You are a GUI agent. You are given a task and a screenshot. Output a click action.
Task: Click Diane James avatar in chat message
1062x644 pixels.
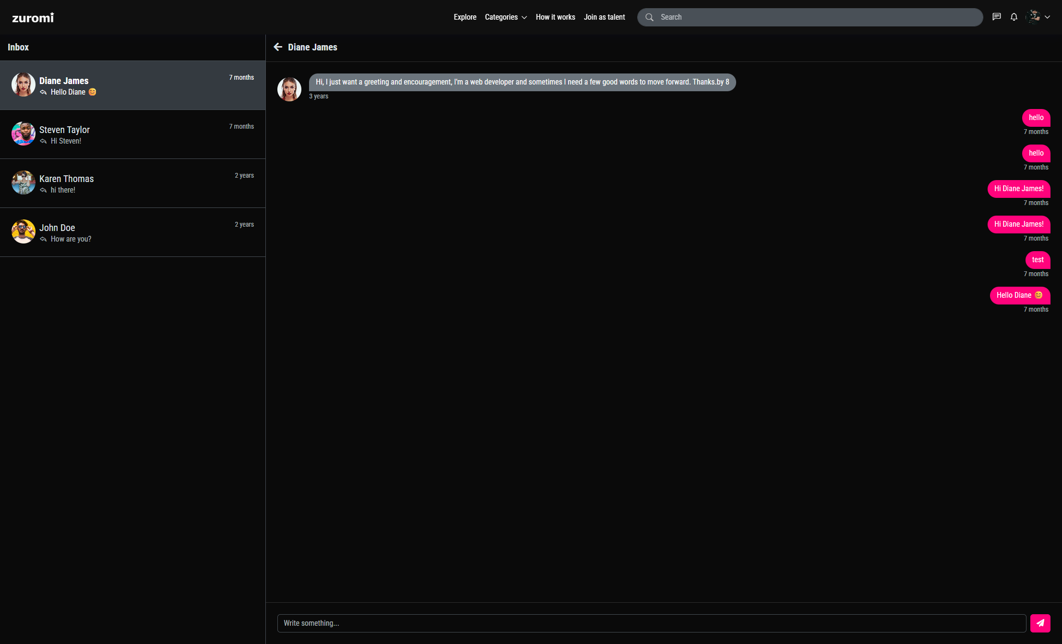(x=289, y=89)
